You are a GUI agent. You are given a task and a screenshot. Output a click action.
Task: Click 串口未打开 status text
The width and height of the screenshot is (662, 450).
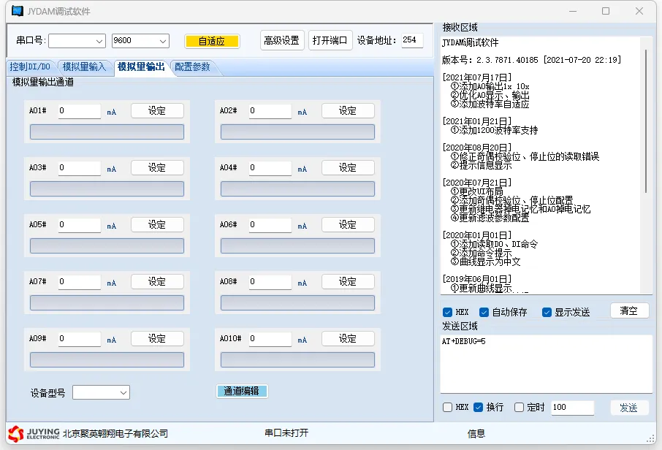pos(286,433)
